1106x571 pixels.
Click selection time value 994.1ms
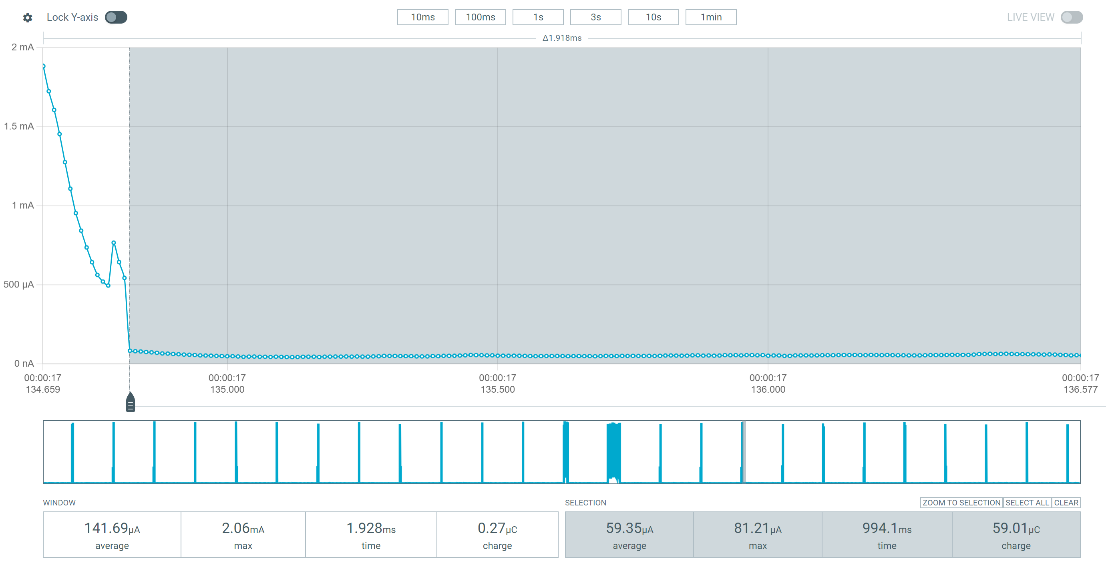tap(887, 528)
